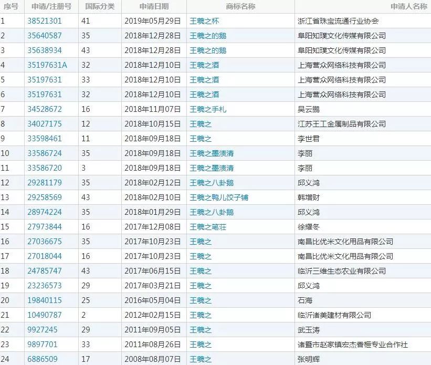431x365 pixels.
Task: Open registration number 10490787
Action: click(45, 315)
